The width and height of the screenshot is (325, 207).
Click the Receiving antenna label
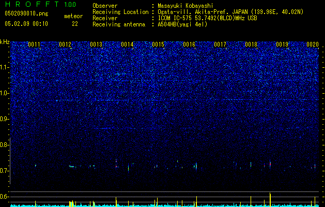tap(119, 24)
